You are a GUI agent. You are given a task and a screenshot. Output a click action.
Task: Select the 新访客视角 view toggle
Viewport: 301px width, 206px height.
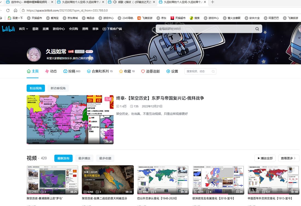(x=58, y=88)
